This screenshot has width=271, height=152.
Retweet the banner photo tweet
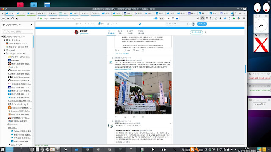(125, 117)
